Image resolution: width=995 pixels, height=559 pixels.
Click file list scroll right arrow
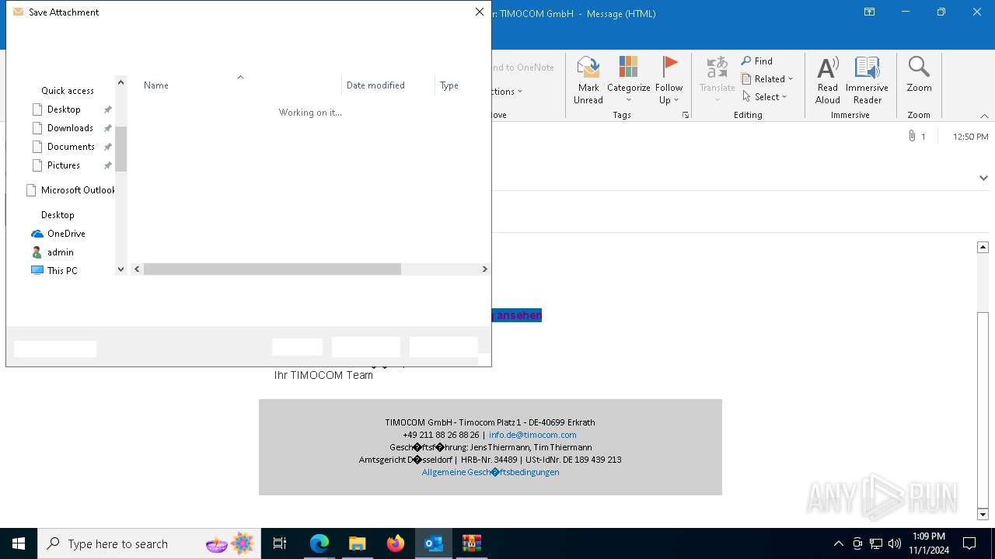pyautogui.click(x=484, y=269)
